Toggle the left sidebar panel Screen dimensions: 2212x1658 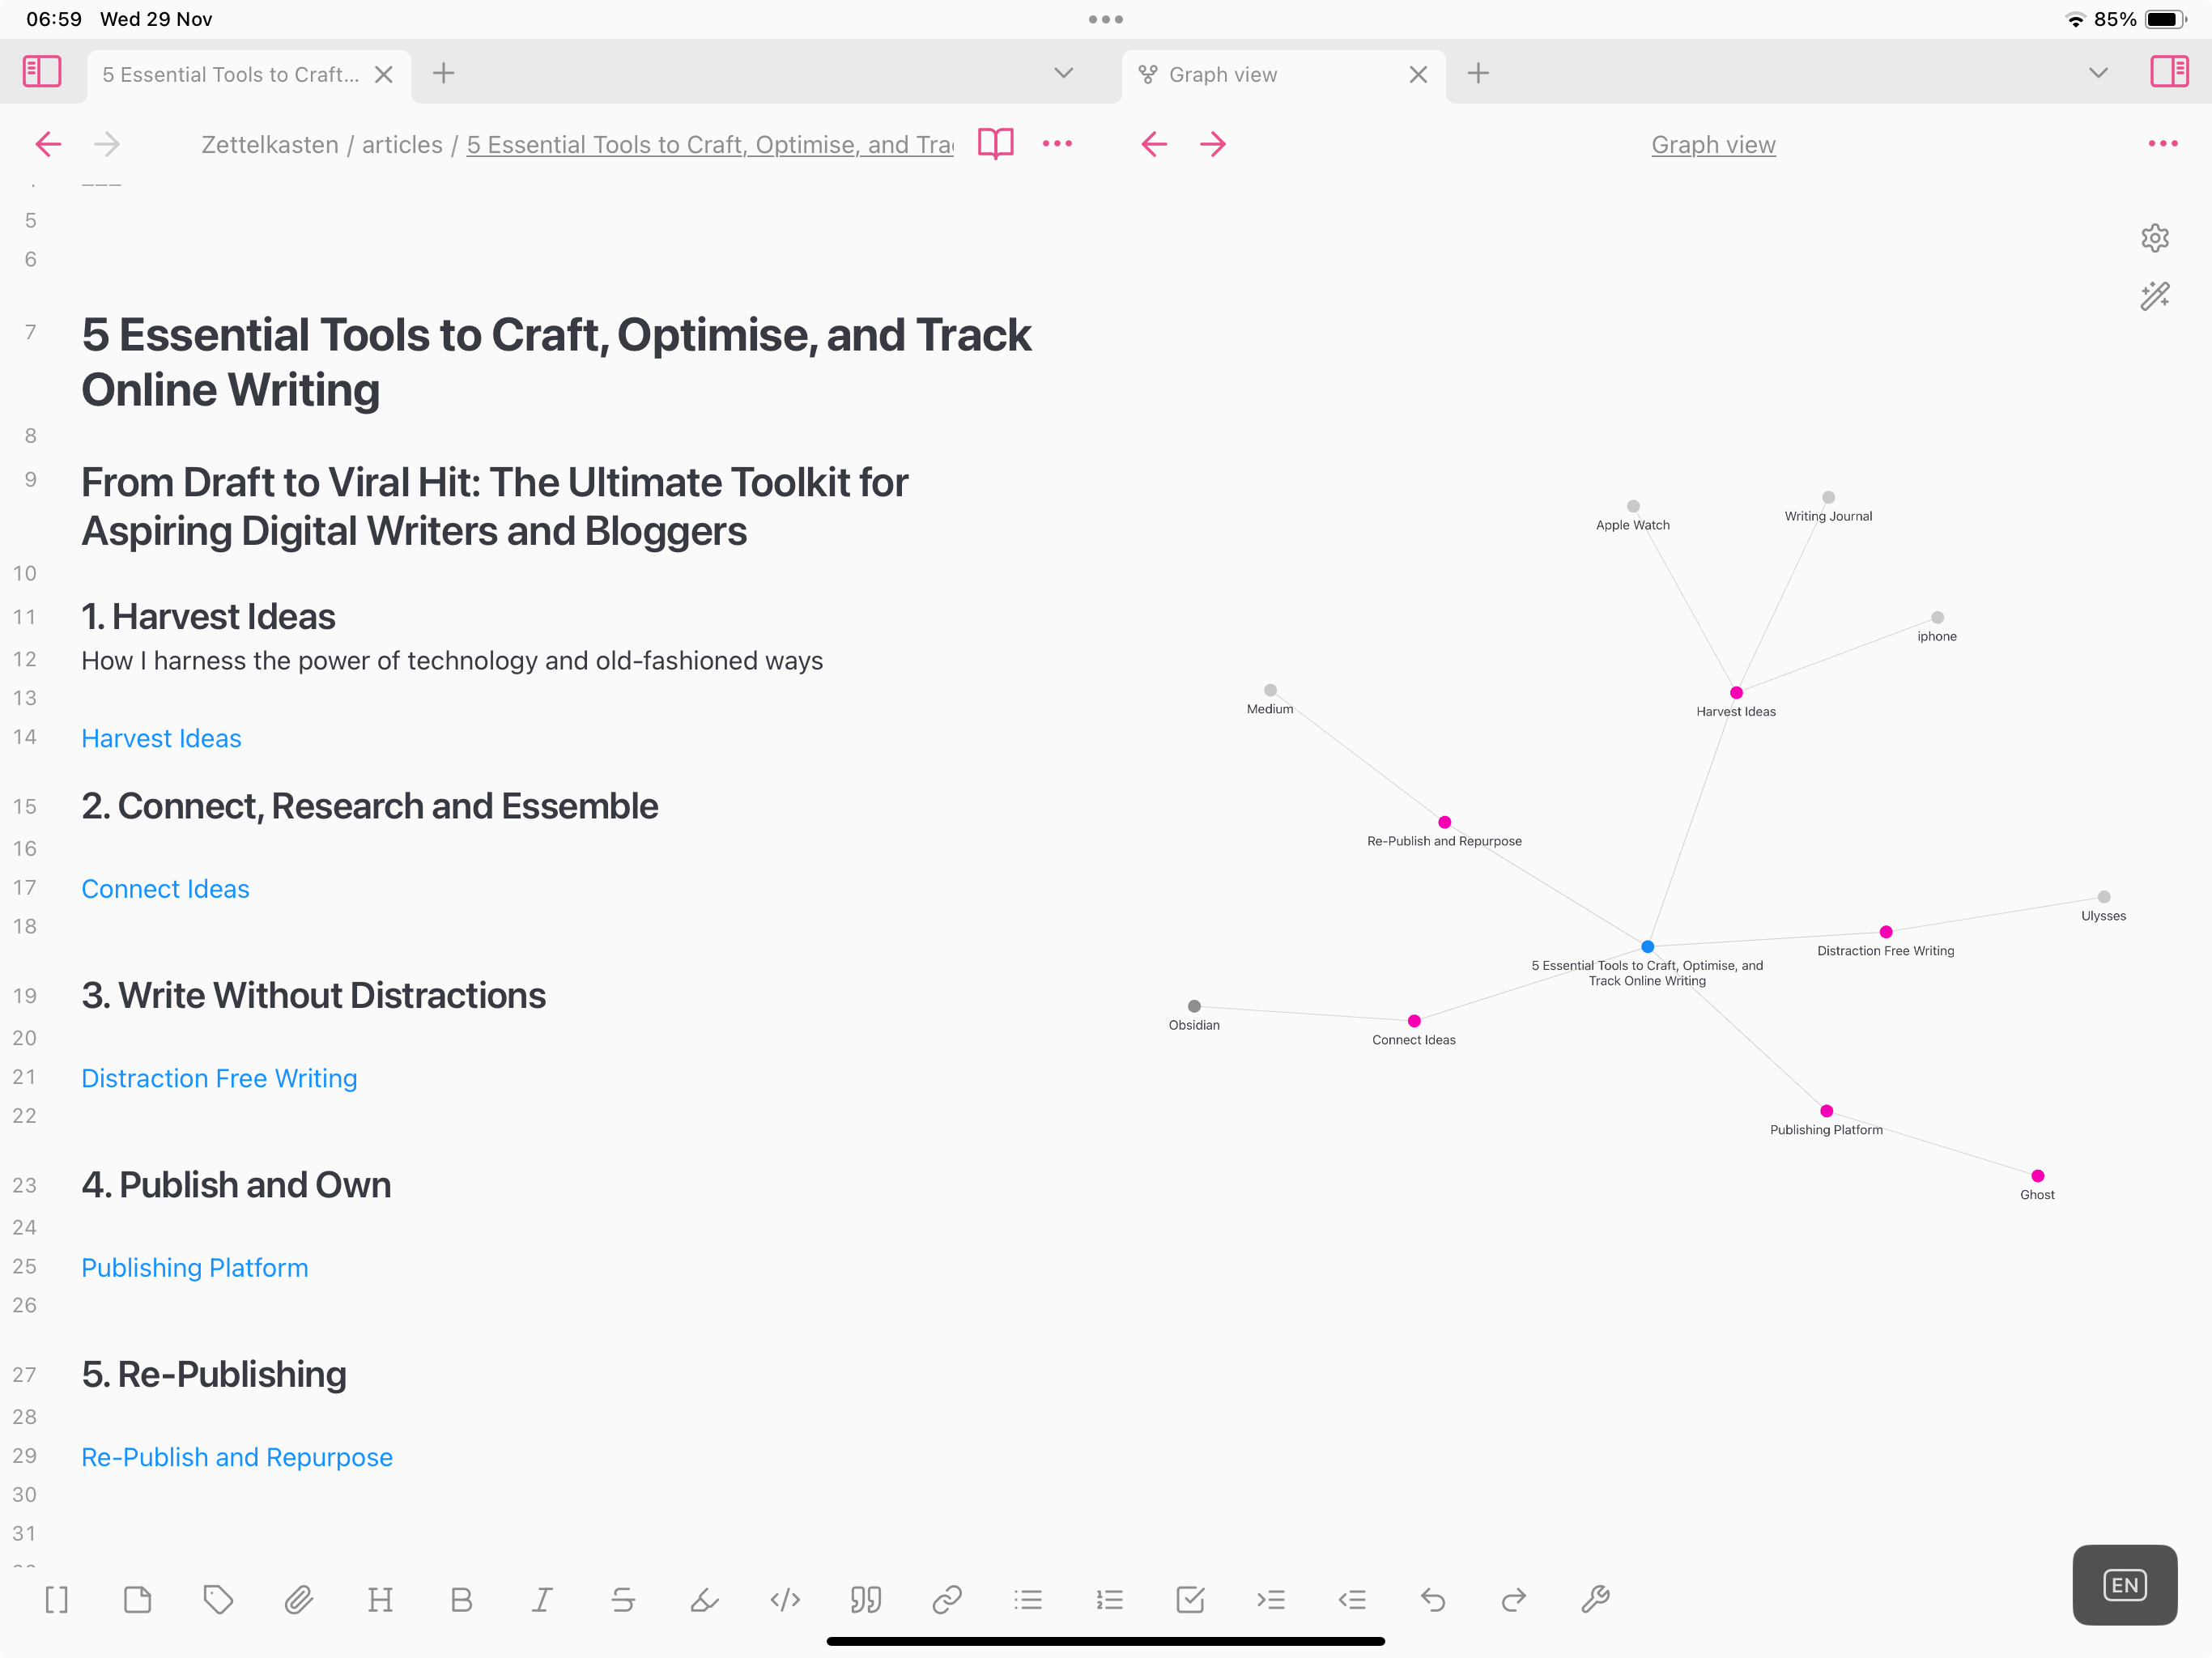click(x=42, y=72)
